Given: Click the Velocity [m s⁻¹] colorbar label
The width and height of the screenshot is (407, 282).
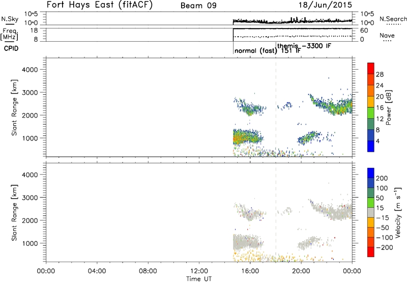Looking at the screenshot, I should 397,212.
